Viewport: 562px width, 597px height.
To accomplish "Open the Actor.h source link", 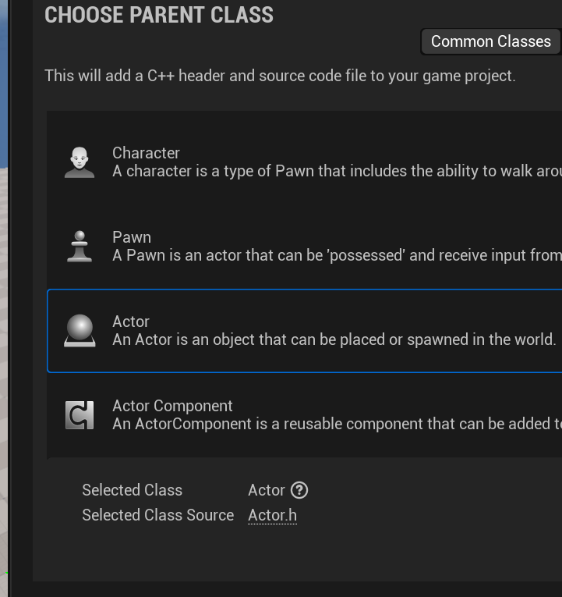I will pyautogui.click(x=272, y=515).
